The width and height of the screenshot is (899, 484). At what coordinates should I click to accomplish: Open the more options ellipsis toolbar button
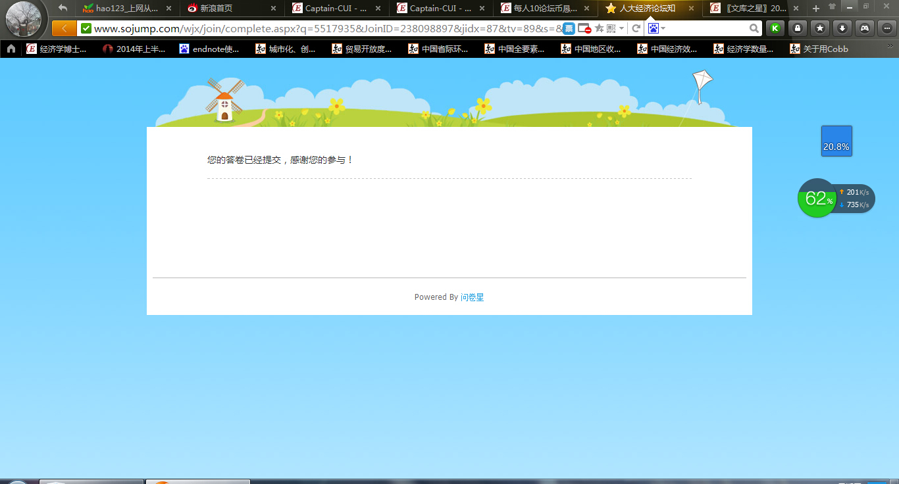887,28
